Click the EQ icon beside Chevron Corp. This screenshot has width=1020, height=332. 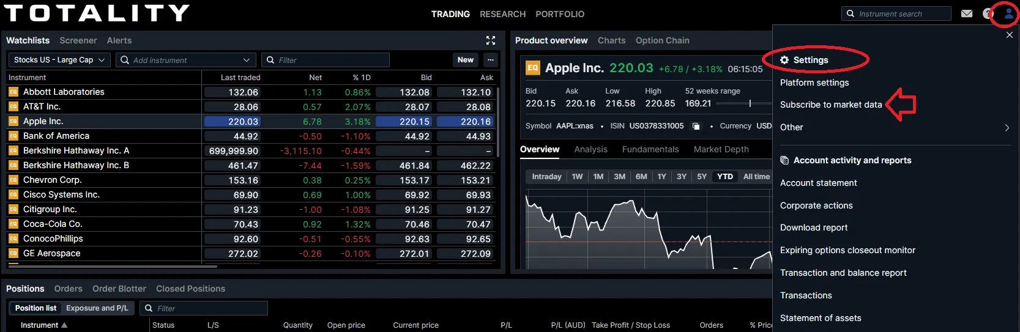13,180
